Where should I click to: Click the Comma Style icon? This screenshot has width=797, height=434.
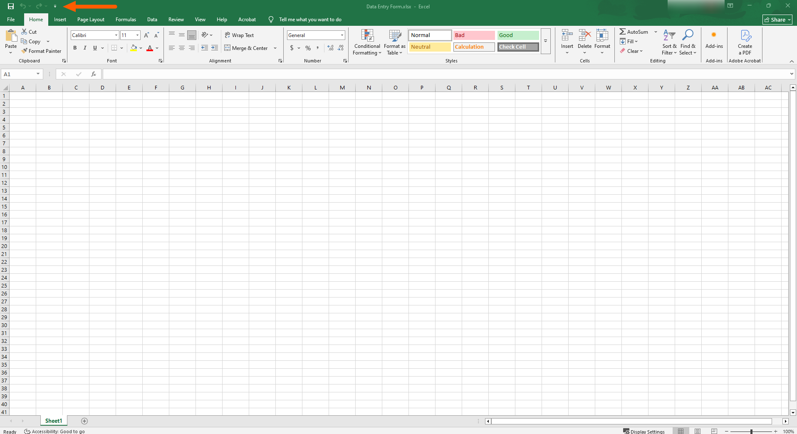318,48
